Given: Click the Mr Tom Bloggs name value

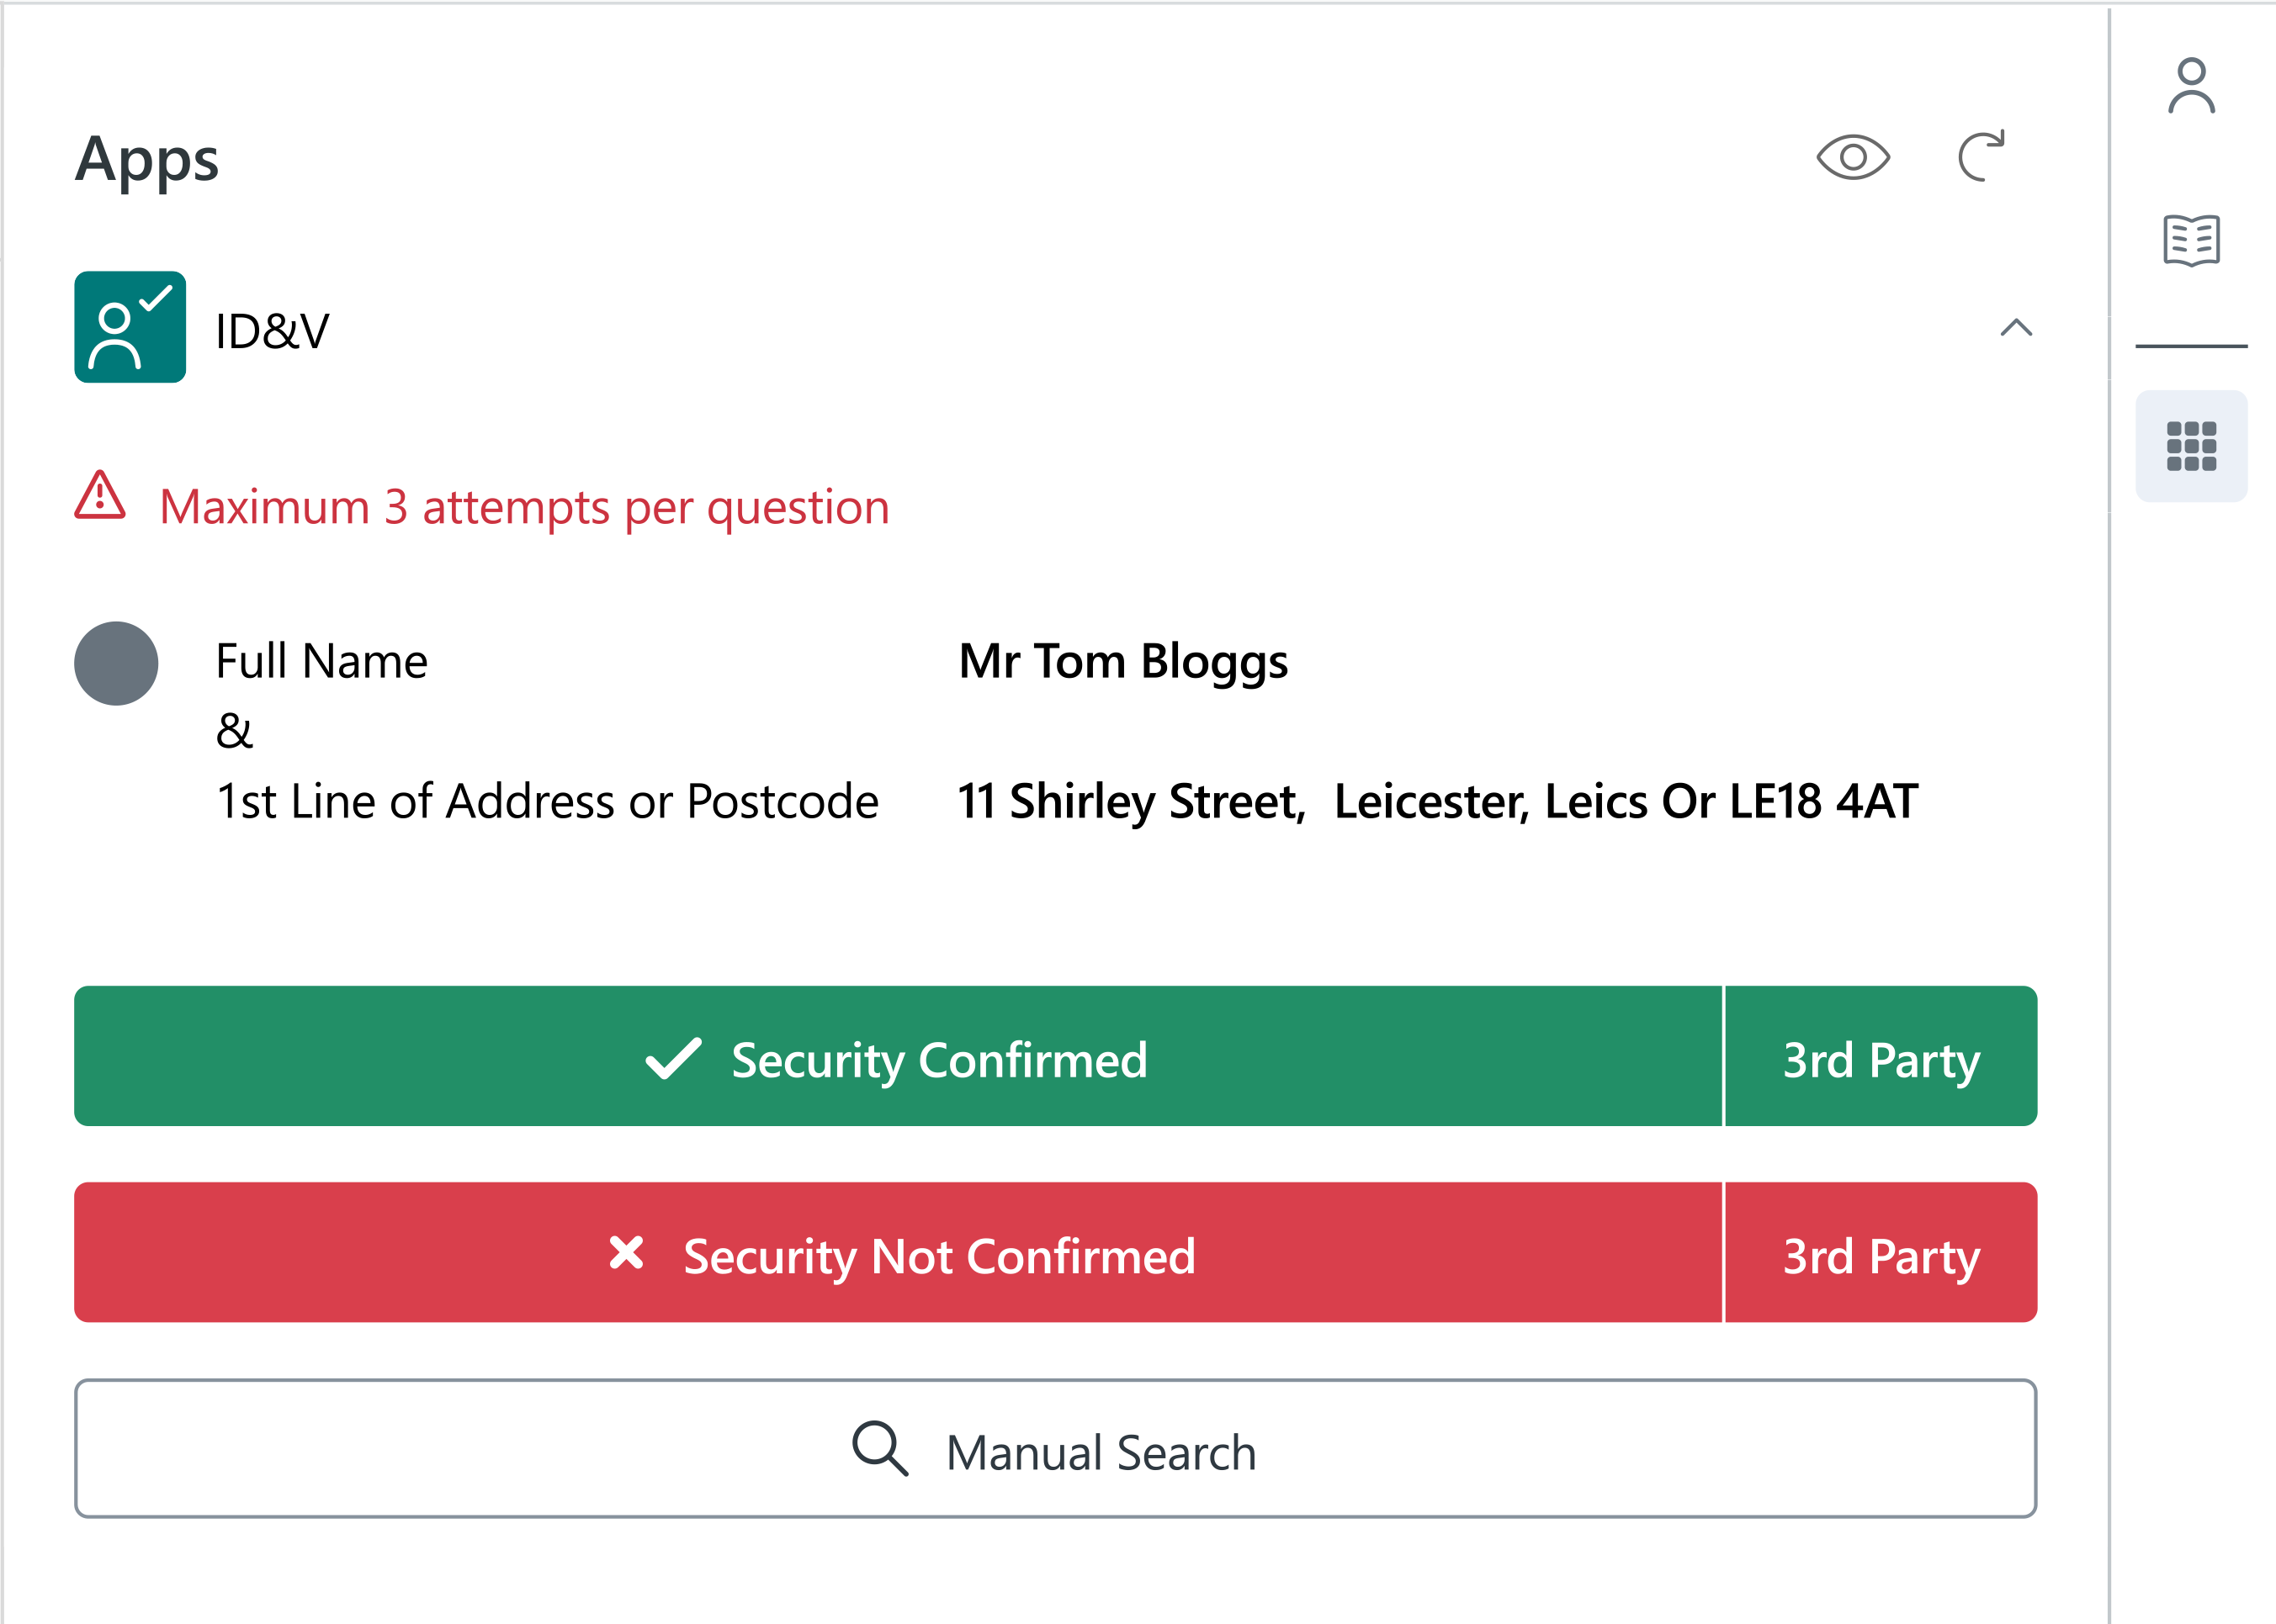Looking at the screenshot, I should pos(1122,662).
